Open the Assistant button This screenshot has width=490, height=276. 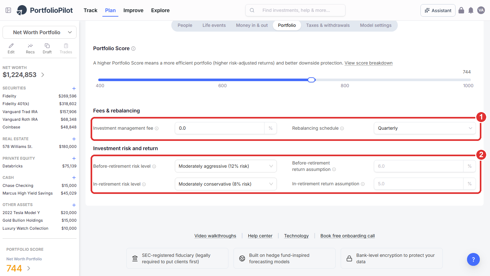click(438, 10)
